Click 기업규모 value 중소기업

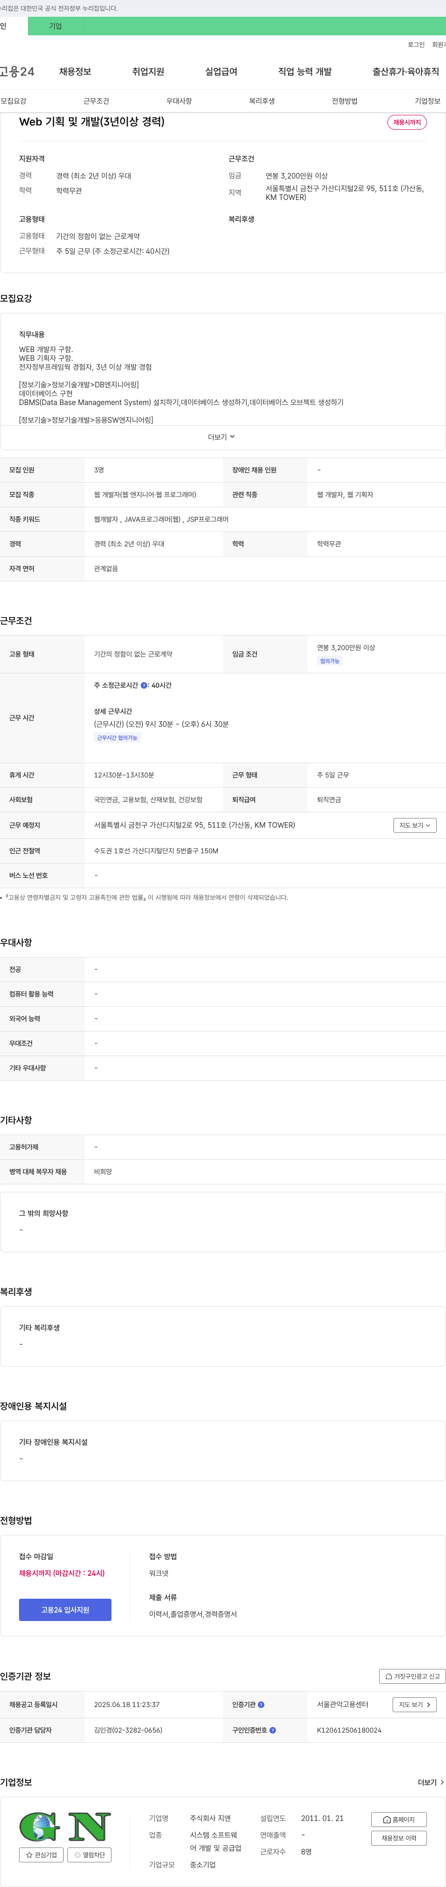(x=203, y=1865)
